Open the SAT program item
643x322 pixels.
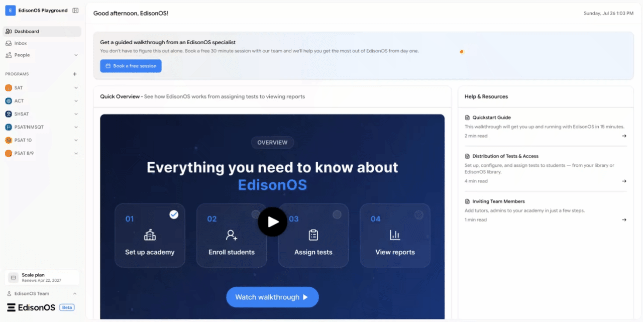(x=42, y=88)
